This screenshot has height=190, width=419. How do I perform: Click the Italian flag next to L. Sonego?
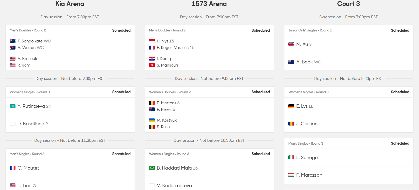point(291,158)
